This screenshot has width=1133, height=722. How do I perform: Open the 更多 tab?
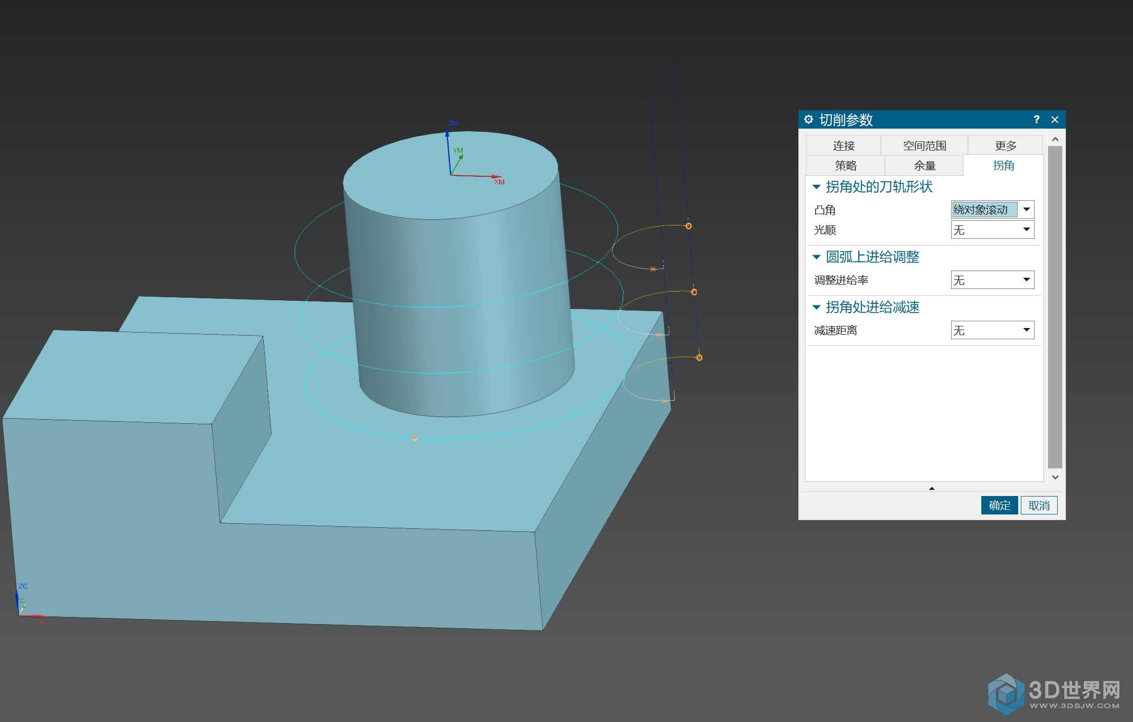(1005, 146)
